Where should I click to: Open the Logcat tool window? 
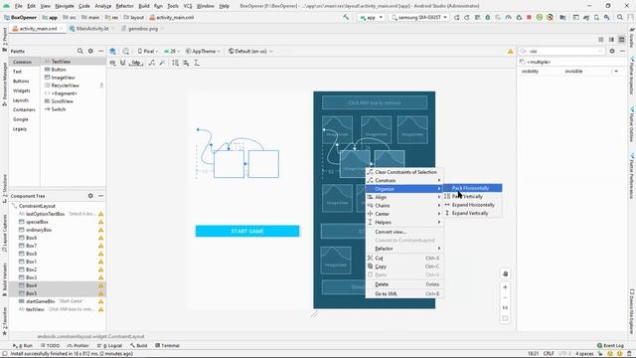pyautogui.click(x=109, y=346)
